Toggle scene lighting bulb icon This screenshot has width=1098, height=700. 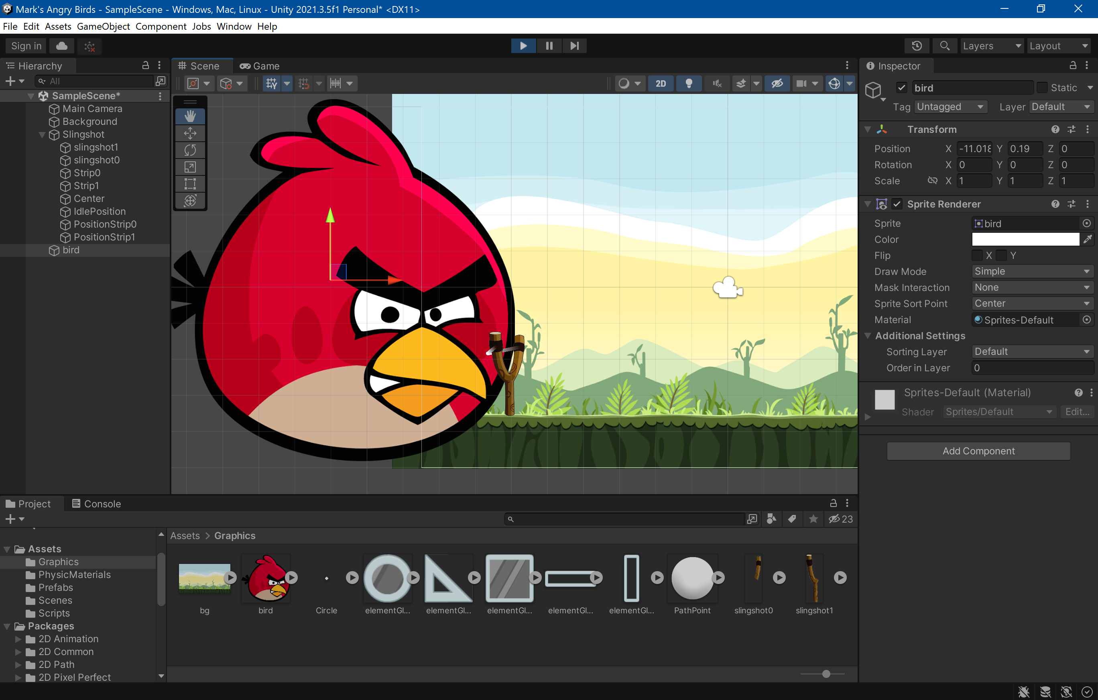tap(689, 83)
